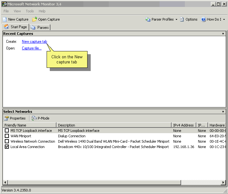Sort by the IPv4 Address column header
228x194 pixels.
click(x=184, y=125)
